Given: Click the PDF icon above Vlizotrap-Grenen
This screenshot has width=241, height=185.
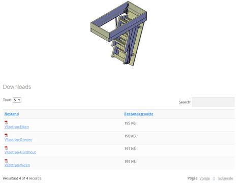Looking at the screenshot, I should pos(6,135).
